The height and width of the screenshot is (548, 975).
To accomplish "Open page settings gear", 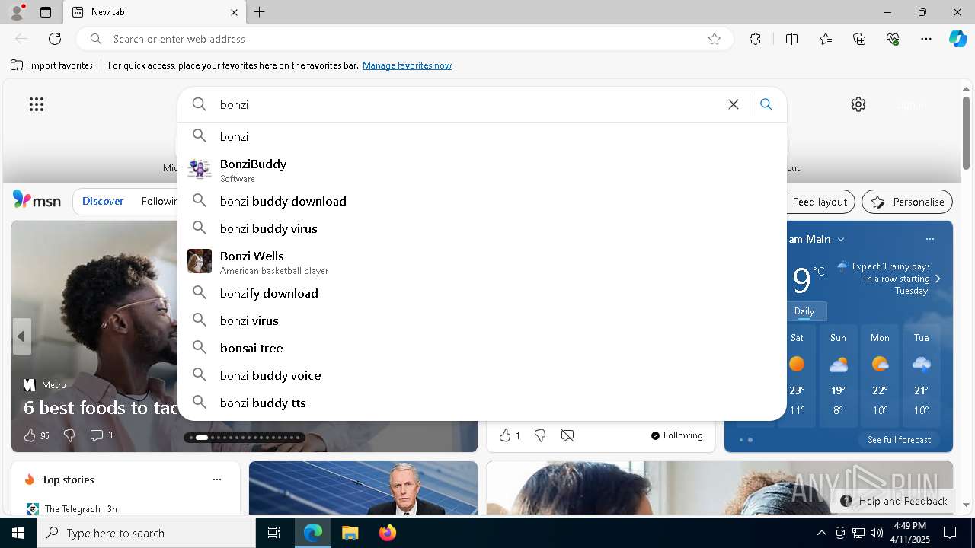I will click(x=858, y=104).
